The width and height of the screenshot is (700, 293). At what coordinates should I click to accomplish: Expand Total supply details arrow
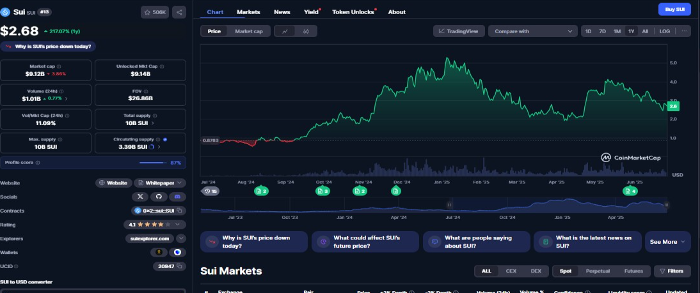click(x=153, y=123)
